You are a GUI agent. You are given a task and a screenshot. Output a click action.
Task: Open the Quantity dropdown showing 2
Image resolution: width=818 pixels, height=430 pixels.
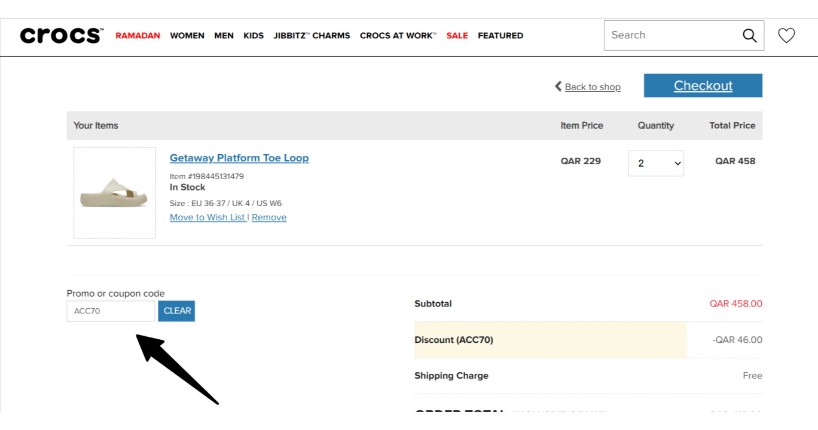pyautogui.click(x=656, y=163)
